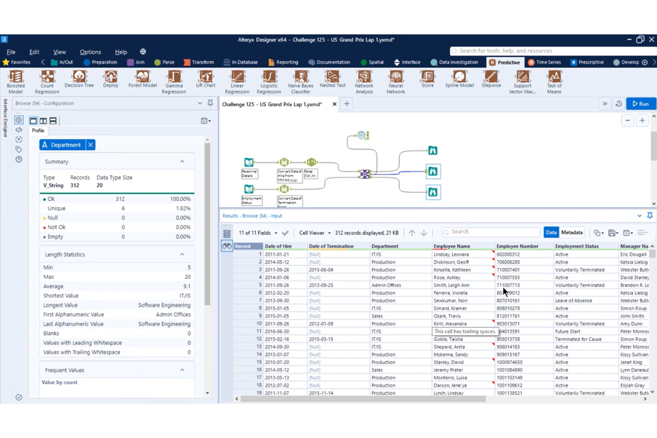Open the 11 of 11 Fields dropdown
The width and height of the screenshot is (657, 438).
click(258, 233)
